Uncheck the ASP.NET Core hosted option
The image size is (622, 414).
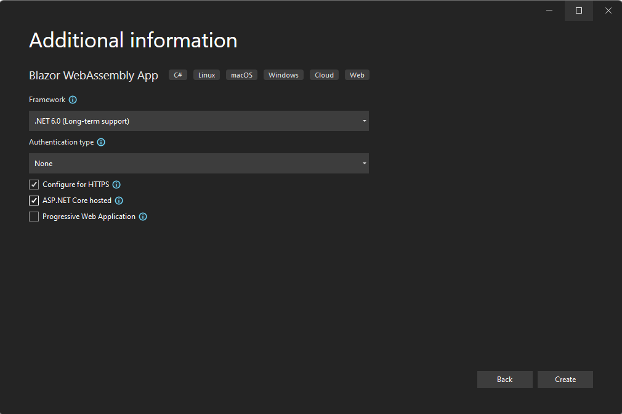click(x=34, y=201)
